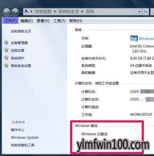This screenshot has width=154, height=156.
Task: Click shield icon next to 设备管理器
Action: coord(6,43)
